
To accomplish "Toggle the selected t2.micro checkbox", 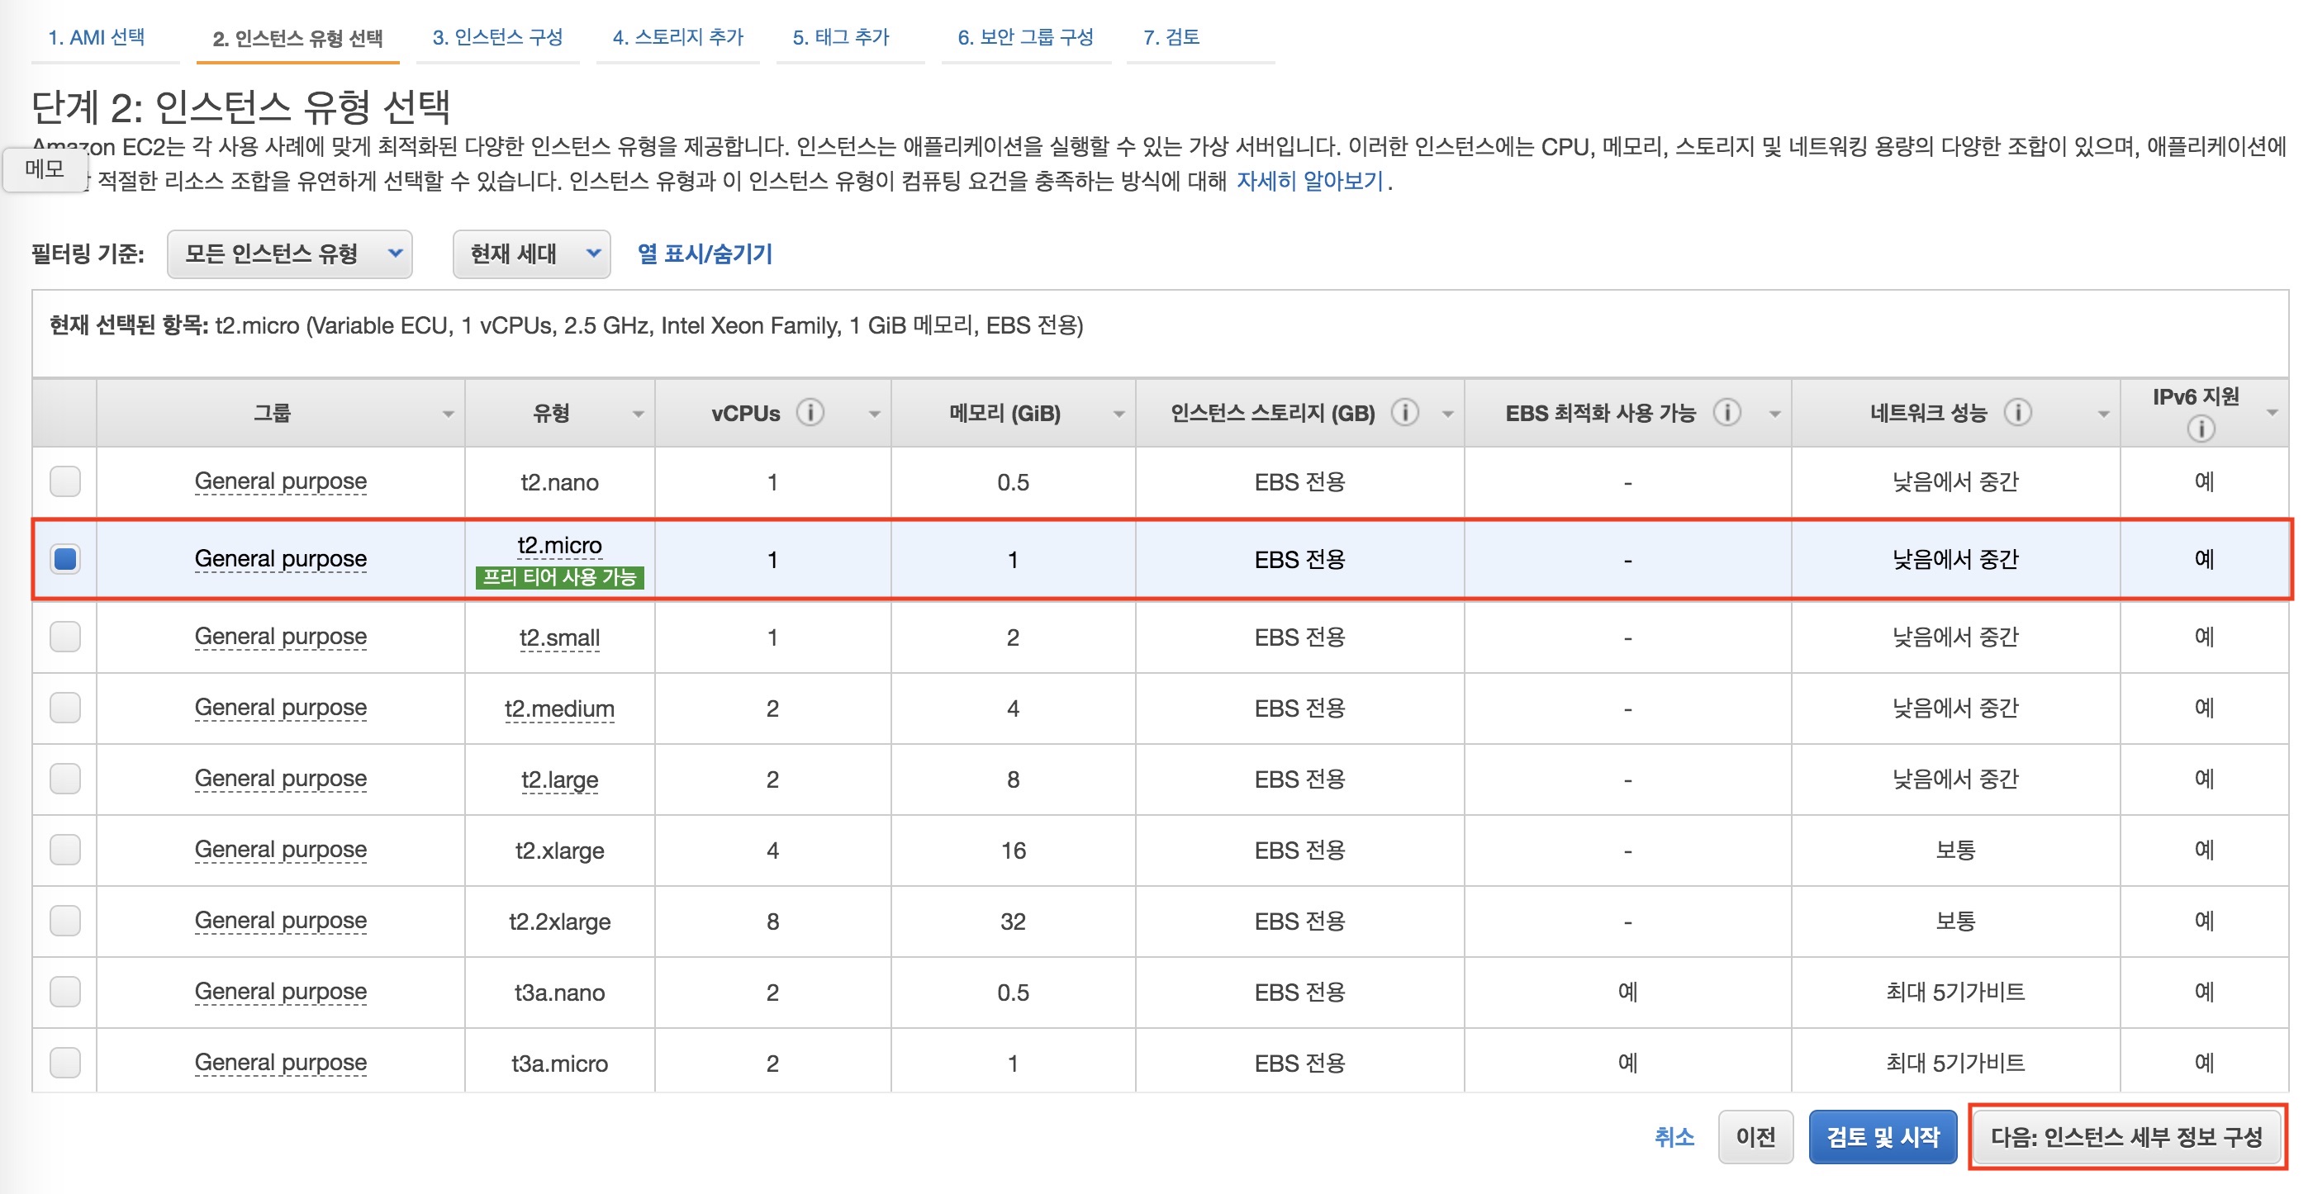I will [64, 558].
